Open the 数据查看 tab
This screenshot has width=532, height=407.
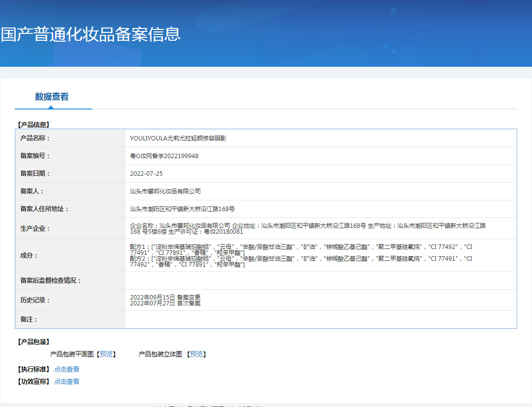tap(52, 97)
